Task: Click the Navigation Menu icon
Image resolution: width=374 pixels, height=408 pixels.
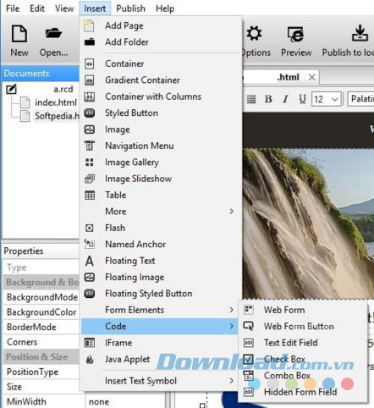Action: point(90,146)
